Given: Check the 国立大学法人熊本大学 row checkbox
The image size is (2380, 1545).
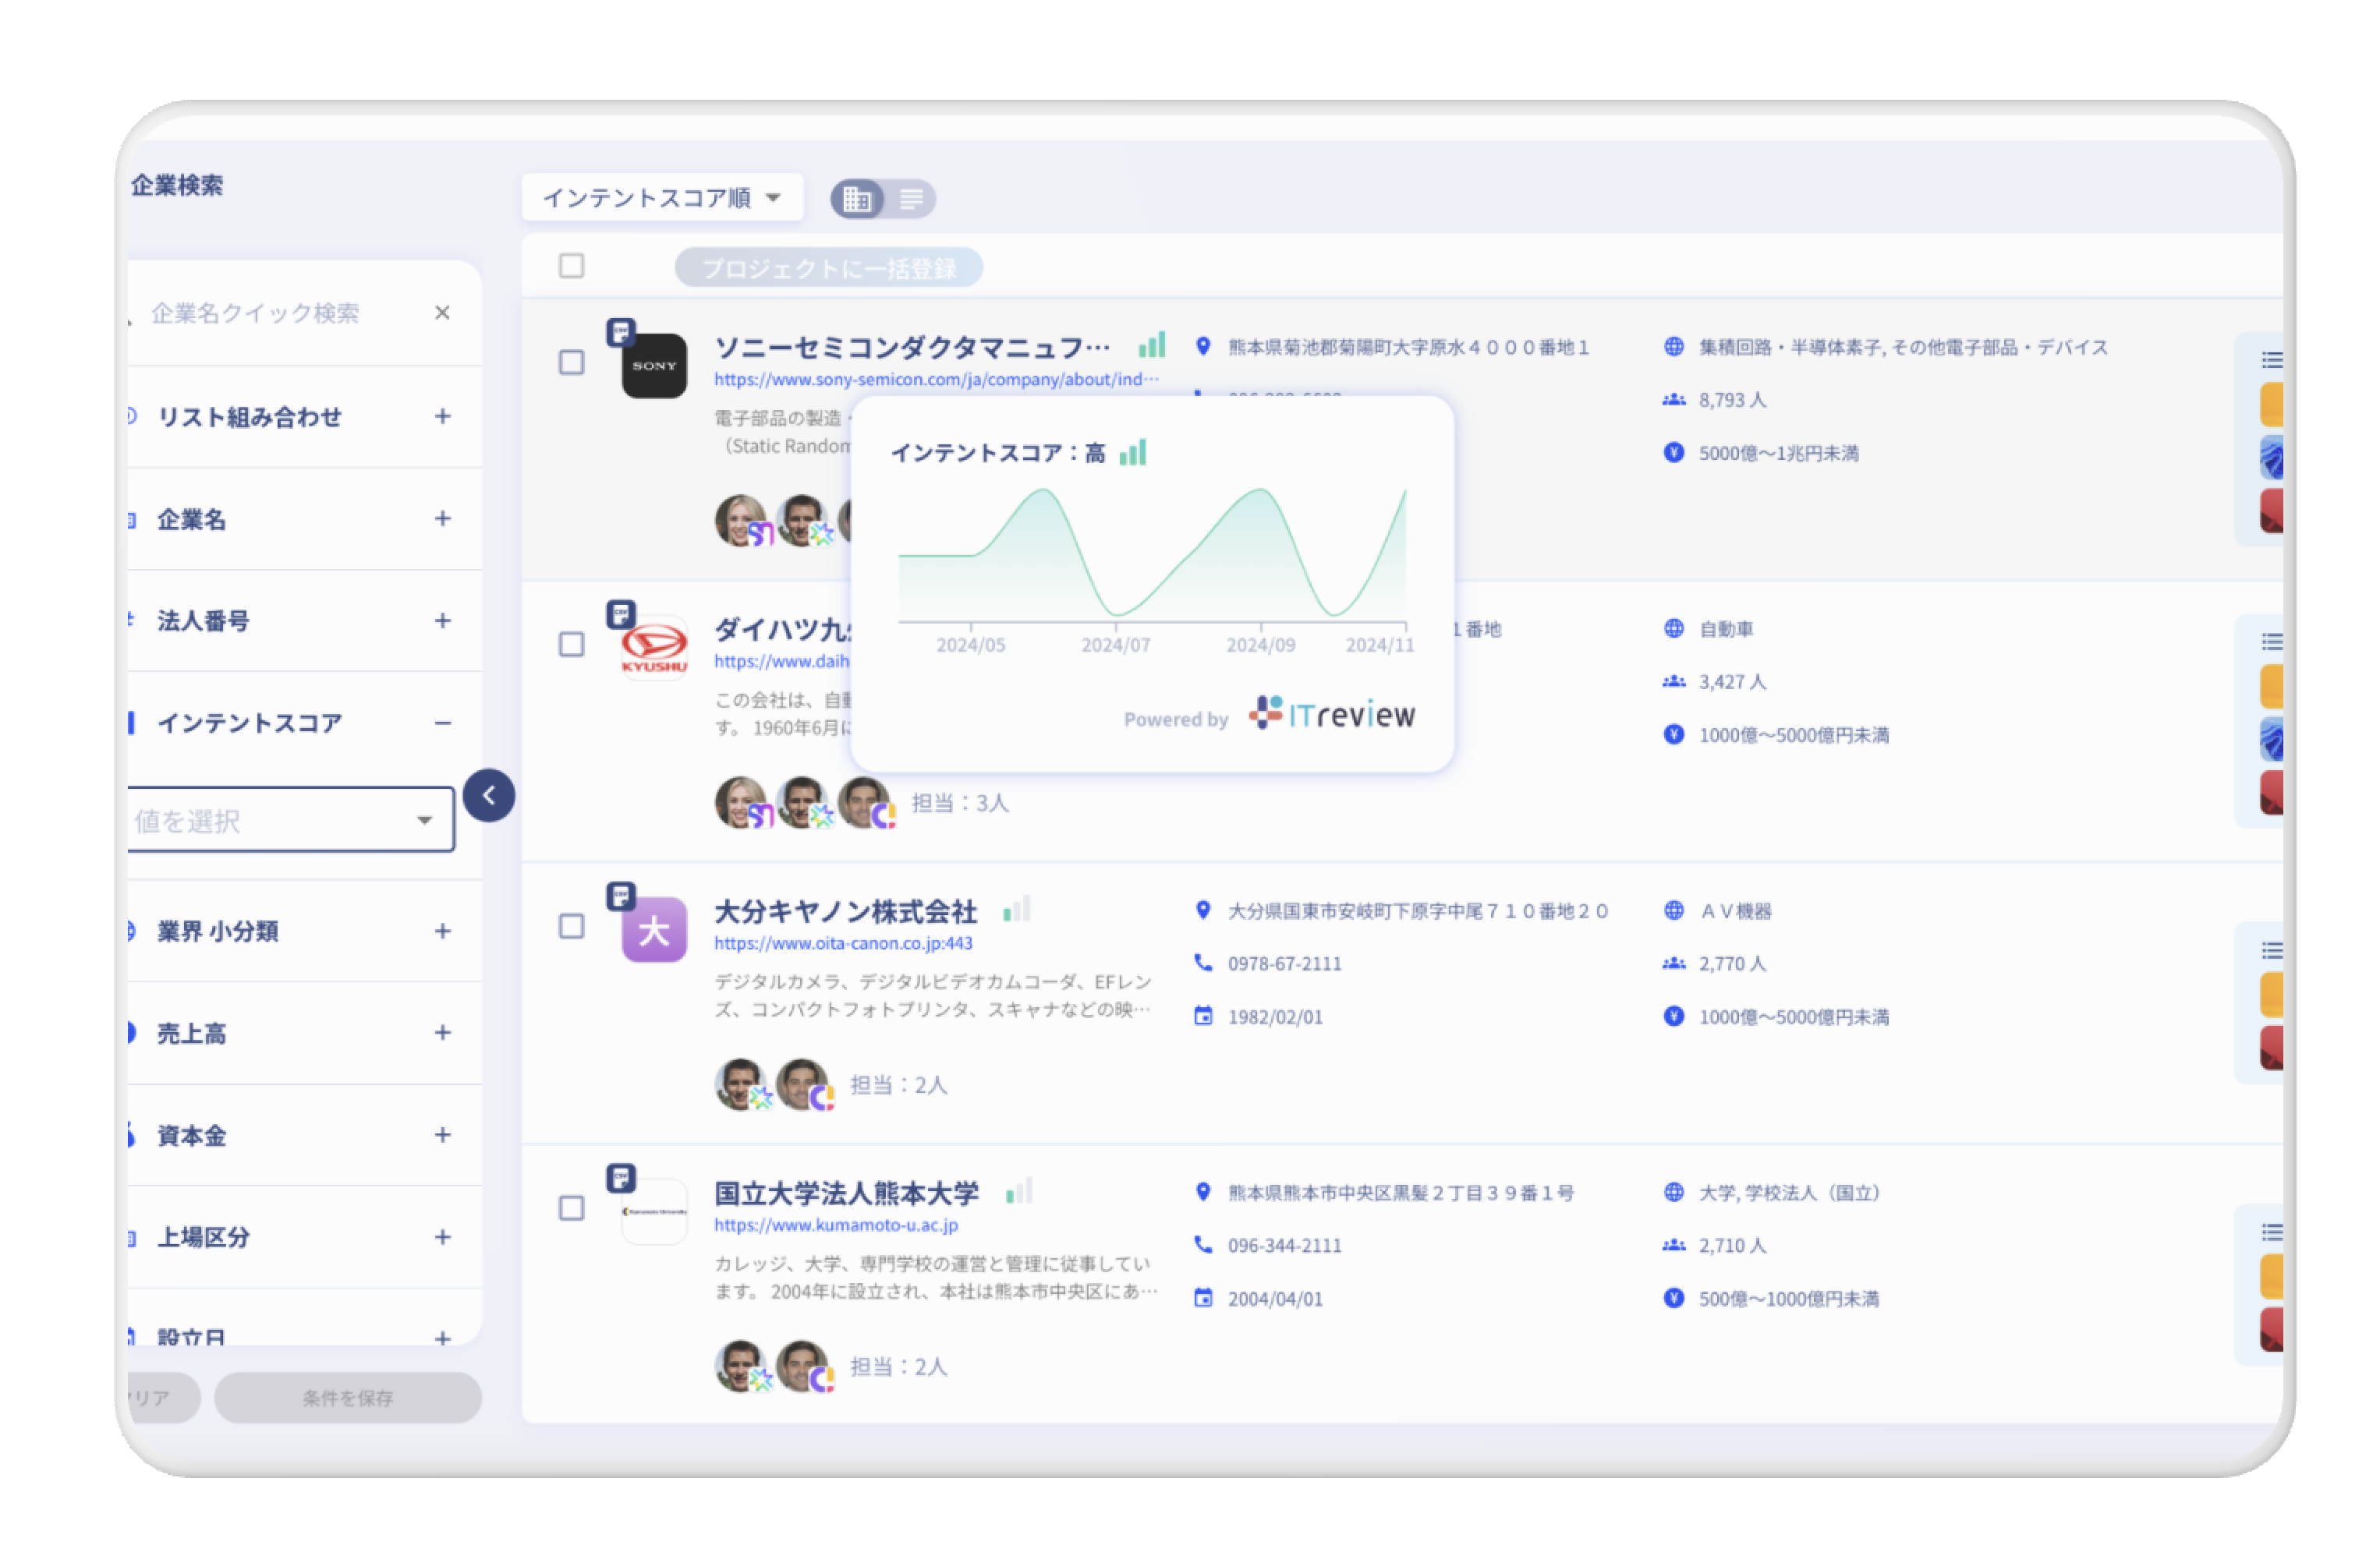Looking at the screenshot, I should point(571,1208).
